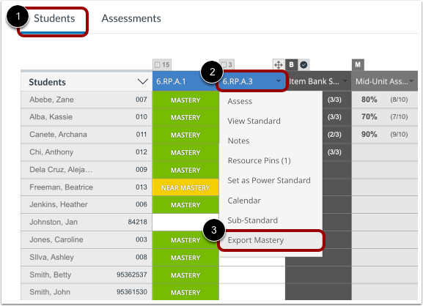423x306 pixels.
Task: Click Chi, Anthony's (3/3) Item Bank score
Action: (x=334, y=152)
